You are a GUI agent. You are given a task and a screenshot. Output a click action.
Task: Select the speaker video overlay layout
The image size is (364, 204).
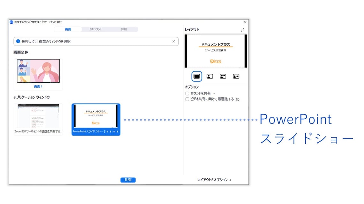(x=209, y=76)
